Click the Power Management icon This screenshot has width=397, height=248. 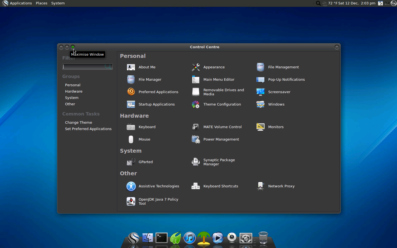196,139
